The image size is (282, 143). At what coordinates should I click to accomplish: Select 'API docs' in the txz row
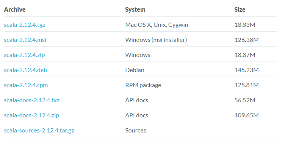[x=137, y=100]
